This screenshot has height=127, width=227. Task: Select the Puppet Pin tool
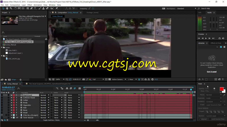point(57,8)
